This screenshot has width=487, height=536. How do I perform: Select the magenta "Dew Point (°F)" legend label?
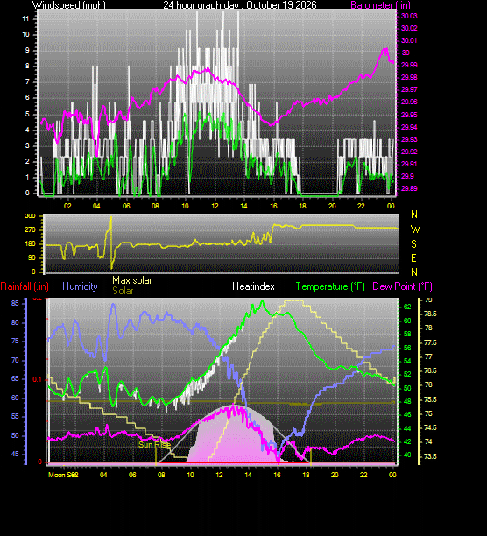click(x=402, y=286)
